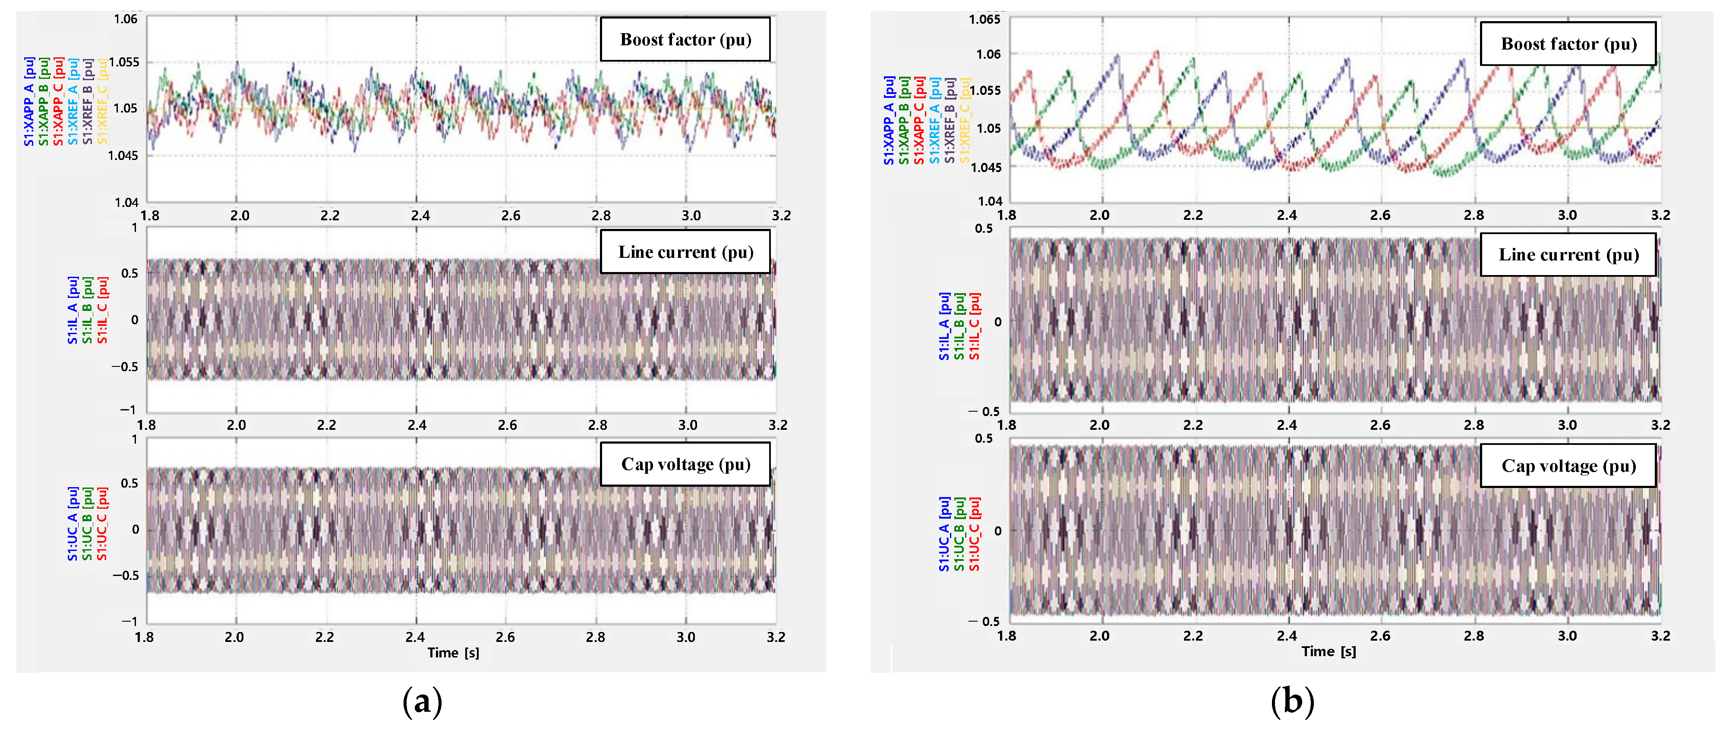Click the Boost factor label in panel (b)
This screenshot has height=729, width=1726.
click(1568, 44)
